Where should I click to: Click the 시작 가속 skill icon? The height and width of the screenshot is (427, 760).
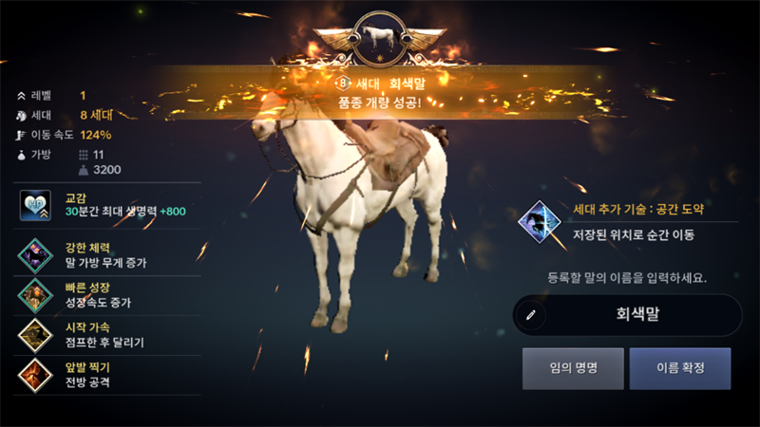click(x=35, y=335)
